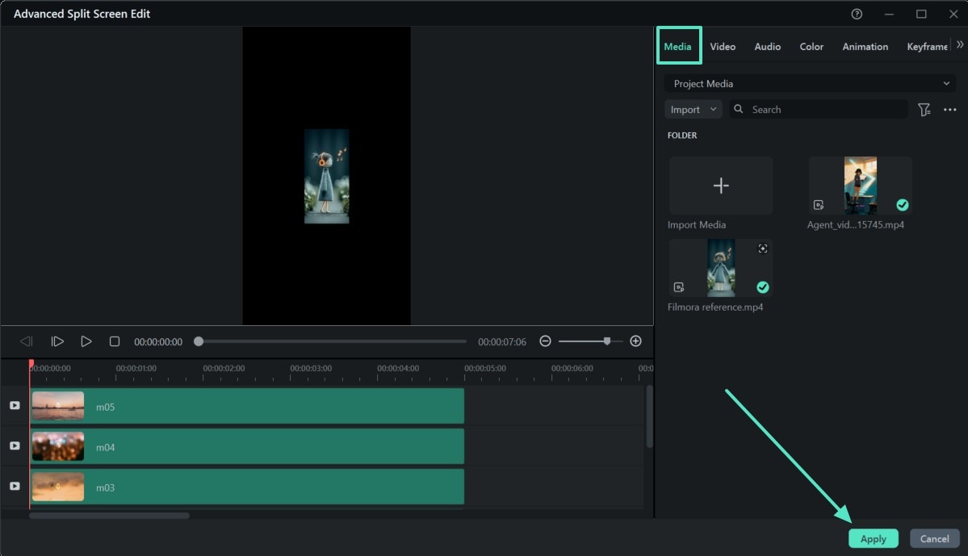Step forward one frame in preview

point(57,341)
